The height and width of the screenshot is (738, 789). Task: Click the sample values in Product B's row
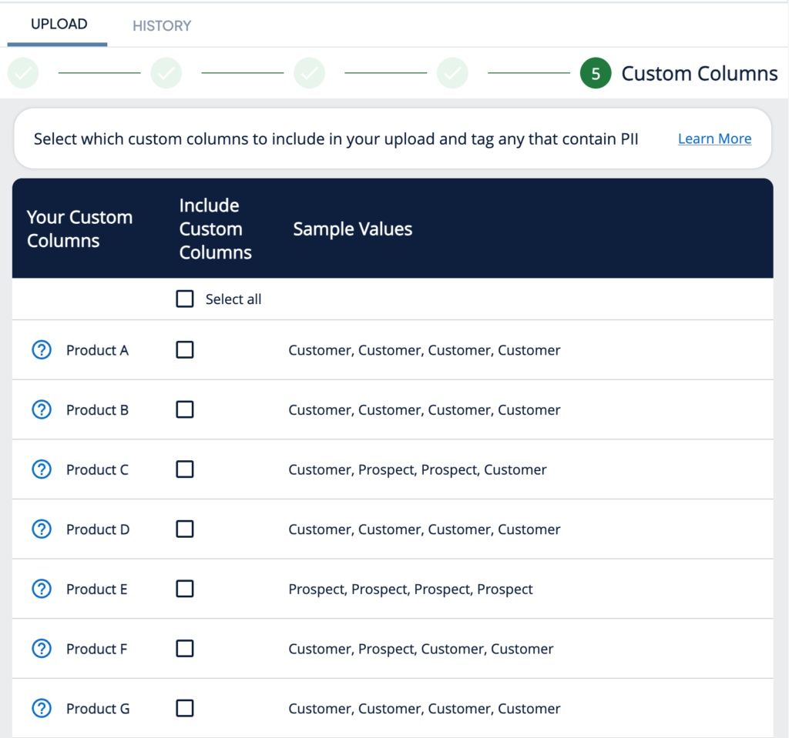(x=425, y=410)
